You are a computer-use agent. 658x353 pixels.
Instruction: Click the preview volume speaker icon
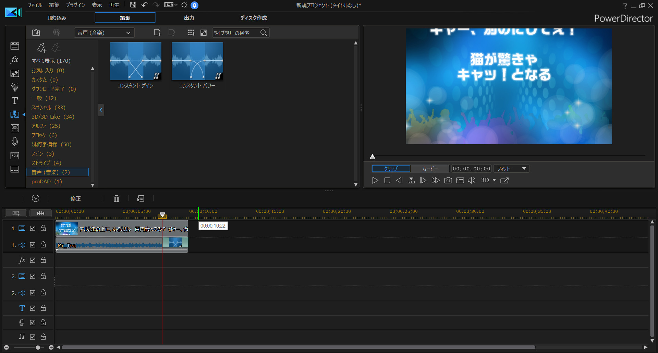pyautogui.click(x=472, y=180)
